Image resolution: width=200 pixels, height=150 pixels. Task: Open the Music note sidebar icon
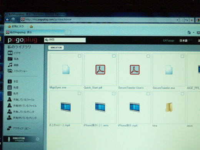10,65
